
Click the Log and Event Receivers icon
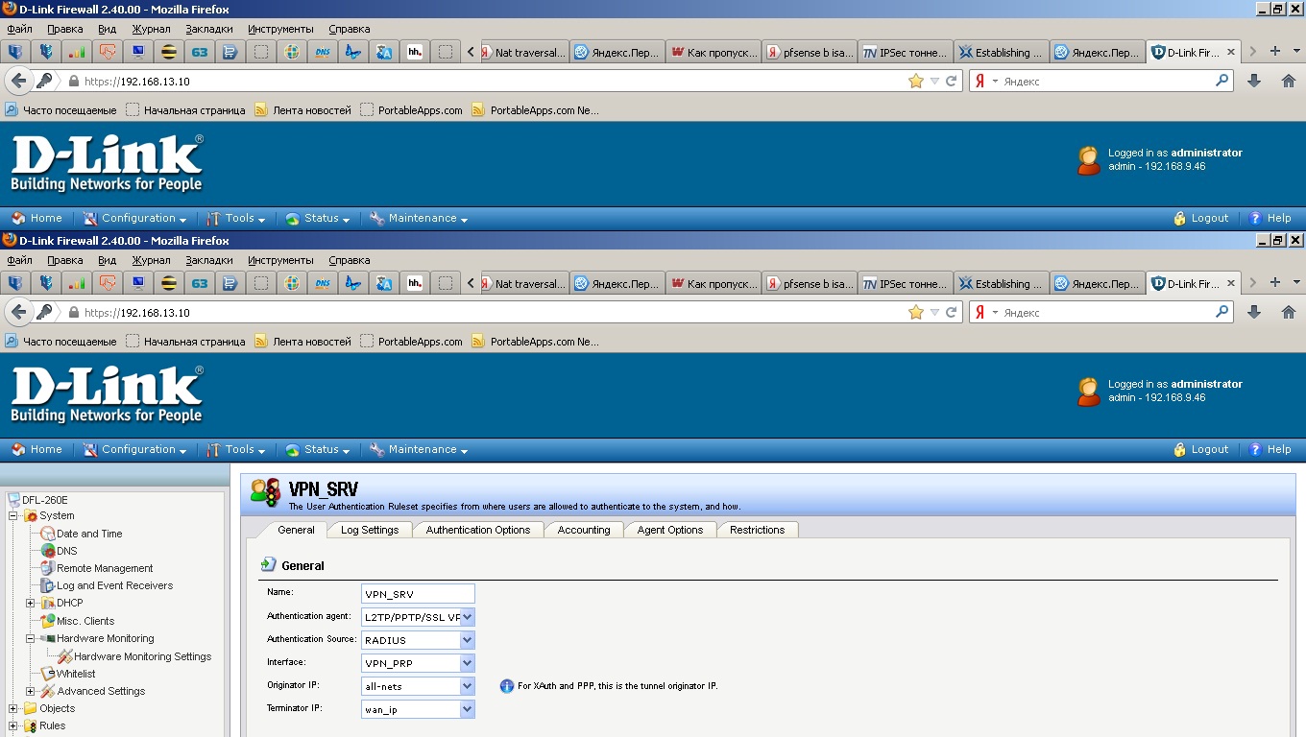(x=48, y=585)
